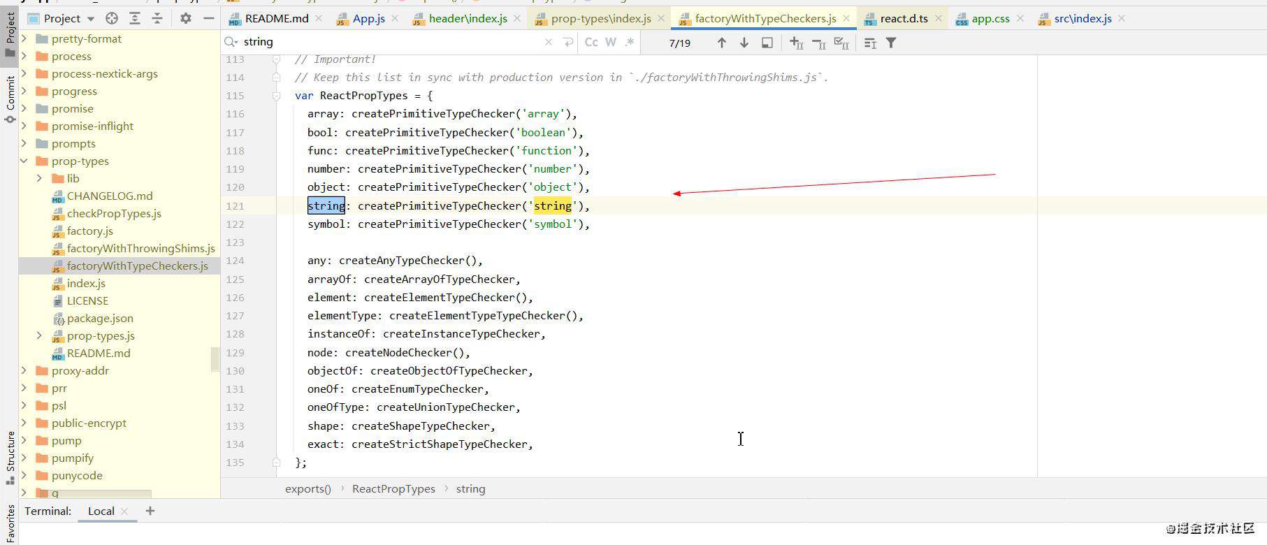Add a new terminal session
The width and height of the screenshot is (1267, 545).
(150, 511)
